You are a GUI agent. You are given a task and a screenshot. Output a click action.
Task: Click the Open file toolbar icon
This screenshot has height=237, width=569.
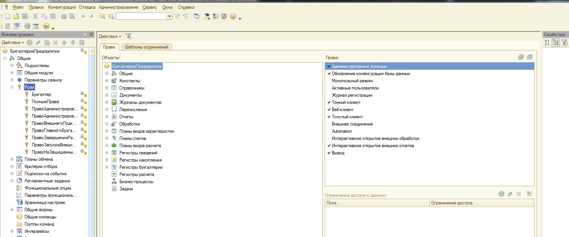point(16,16)
